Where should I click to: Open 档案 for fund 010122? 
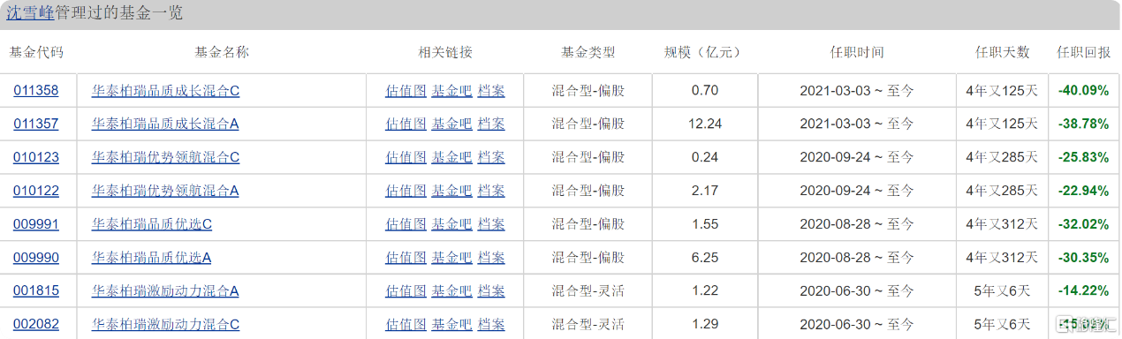point(491,191)
